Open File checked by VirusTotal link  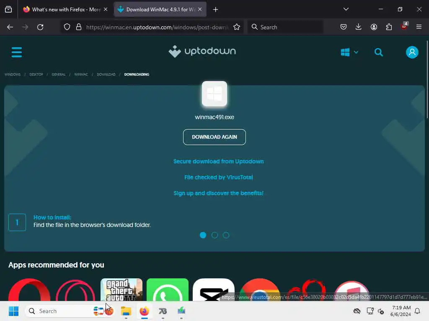[218, 177]
